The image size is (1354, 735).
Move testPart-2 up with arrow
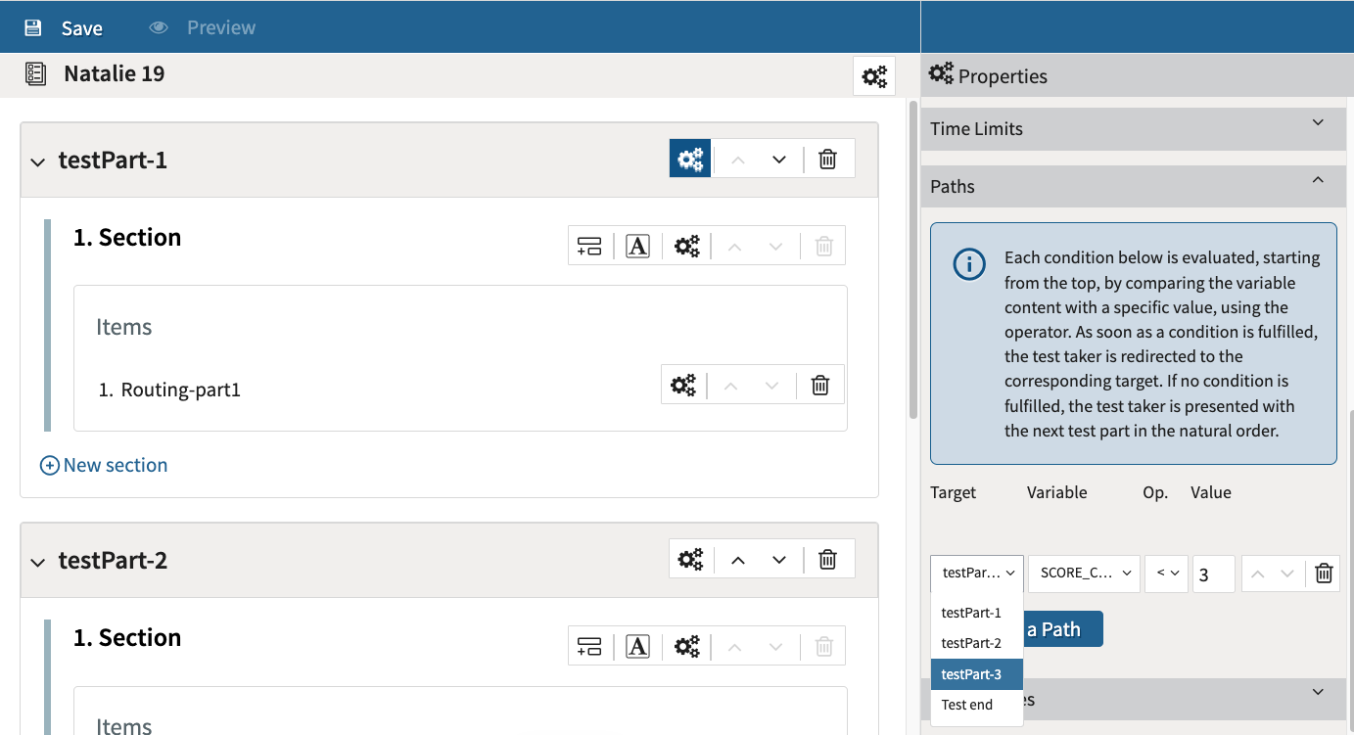tap(738, 560)
